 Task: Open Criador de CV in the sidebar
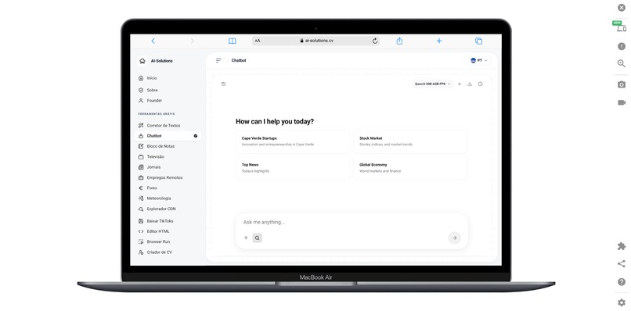click(x=168, y=252)
